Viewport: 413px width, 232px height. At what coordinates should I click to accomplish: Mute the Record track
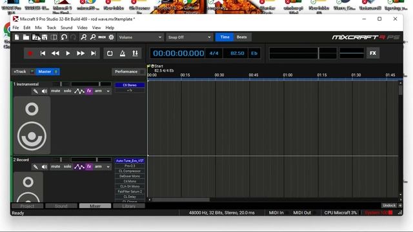click(x=55, y=166)
